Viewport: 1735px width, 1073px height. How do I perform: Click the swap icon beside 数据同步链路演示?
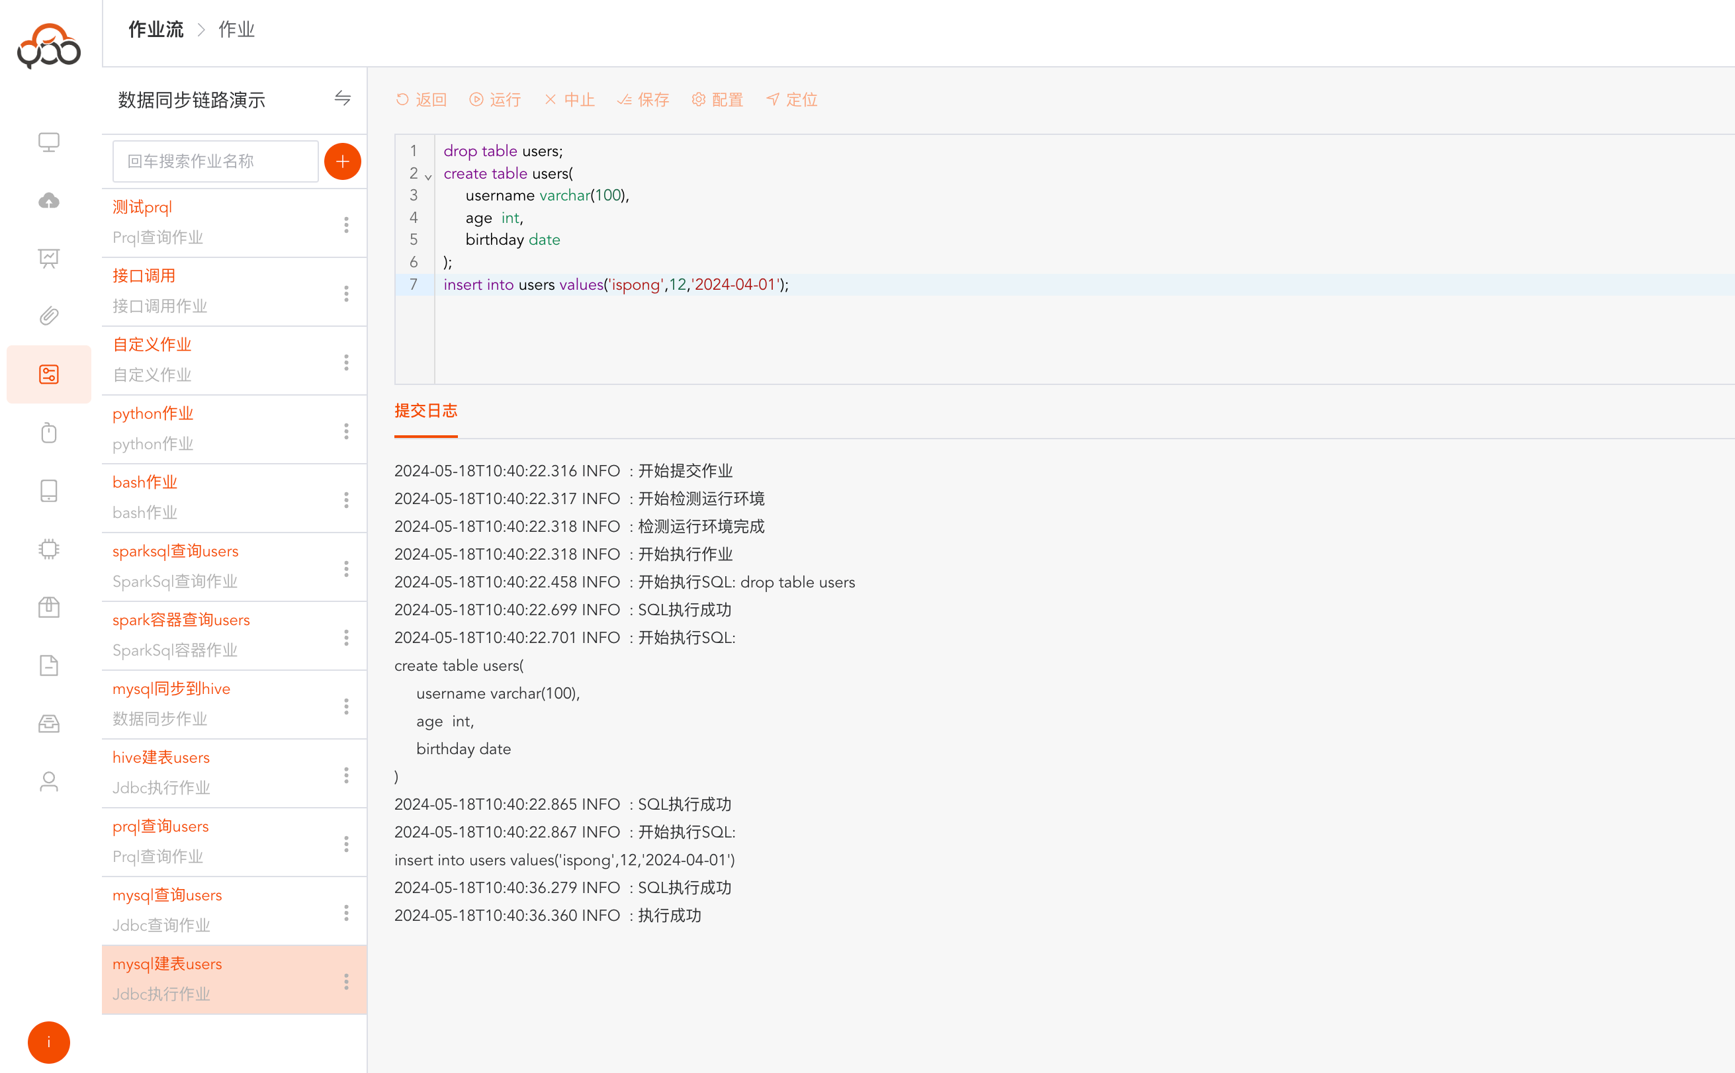(x=342, y=99)
